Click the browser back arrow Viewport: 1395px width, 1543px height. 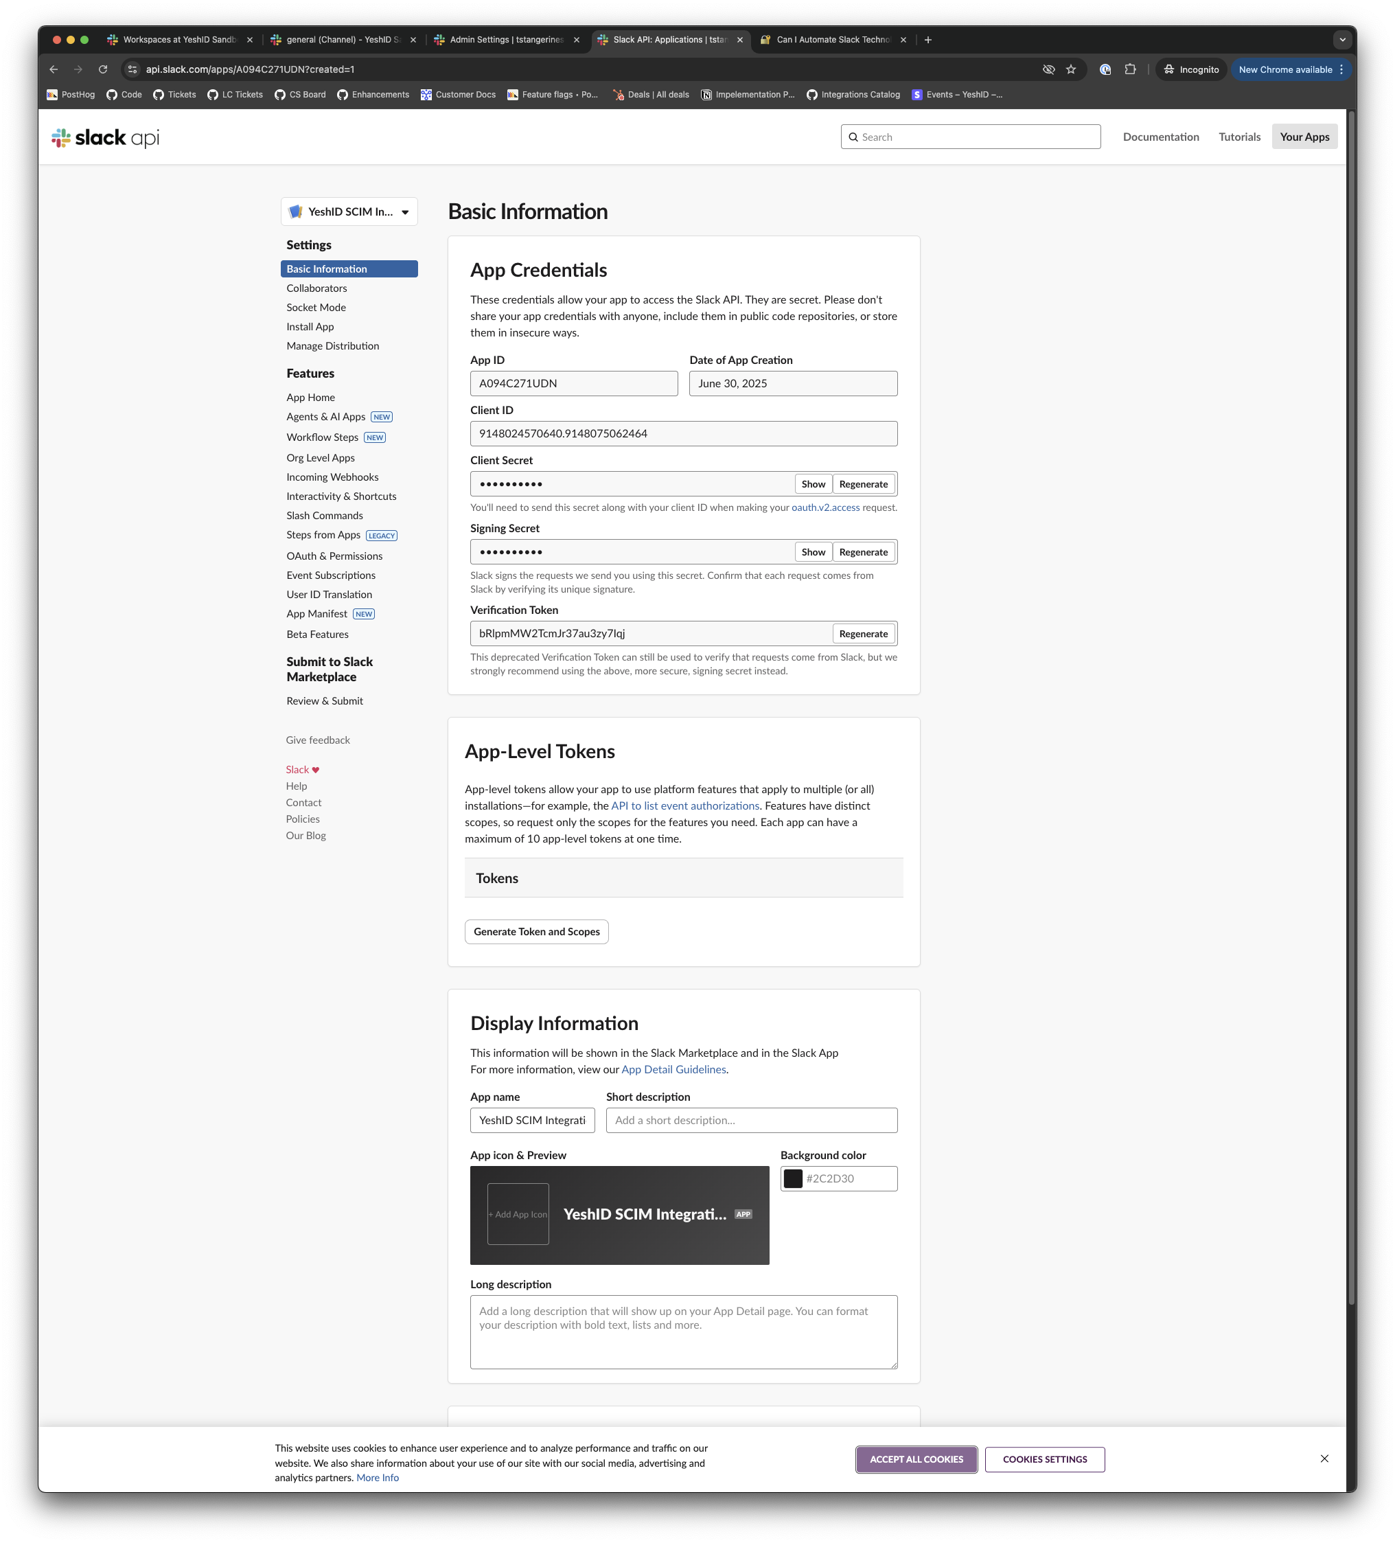tap(54, 69)
